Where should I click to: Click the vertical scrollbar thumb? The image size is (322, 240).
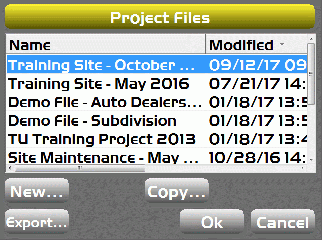pyautogui.click(x=311, y=74)
